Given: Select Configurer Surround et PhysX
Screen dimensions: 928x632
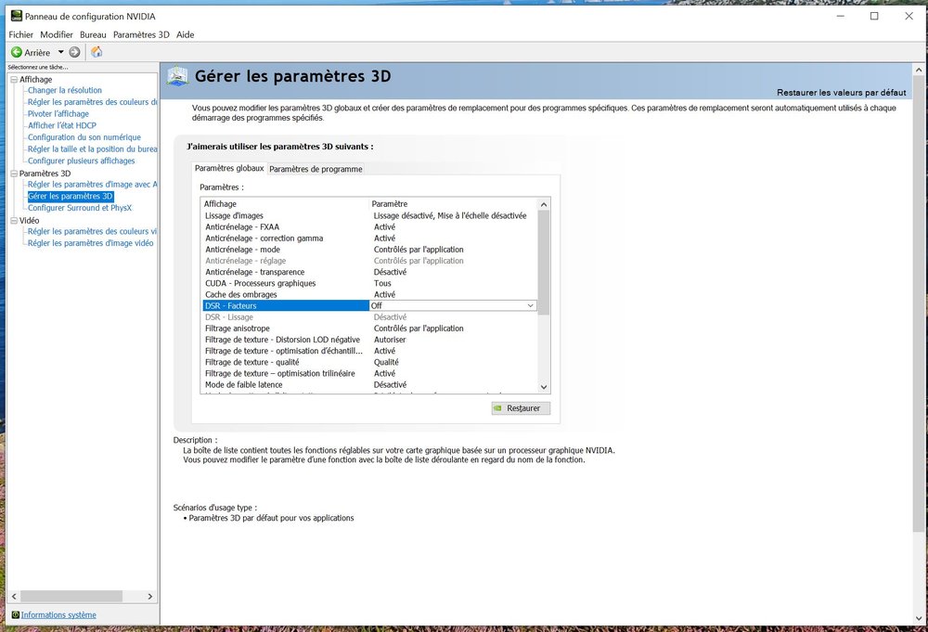Looking at the screenshot, I should pyautogui.click(x=79, y=208).
